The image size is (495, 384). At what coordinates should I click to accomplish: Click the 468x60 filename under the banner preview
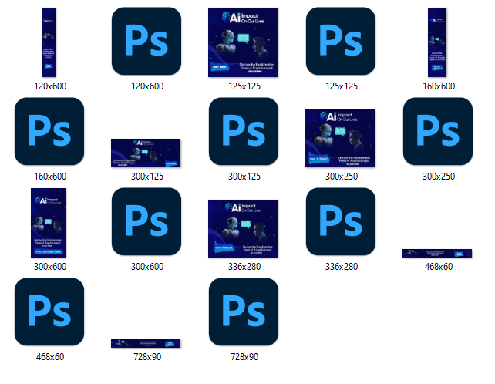439,267
